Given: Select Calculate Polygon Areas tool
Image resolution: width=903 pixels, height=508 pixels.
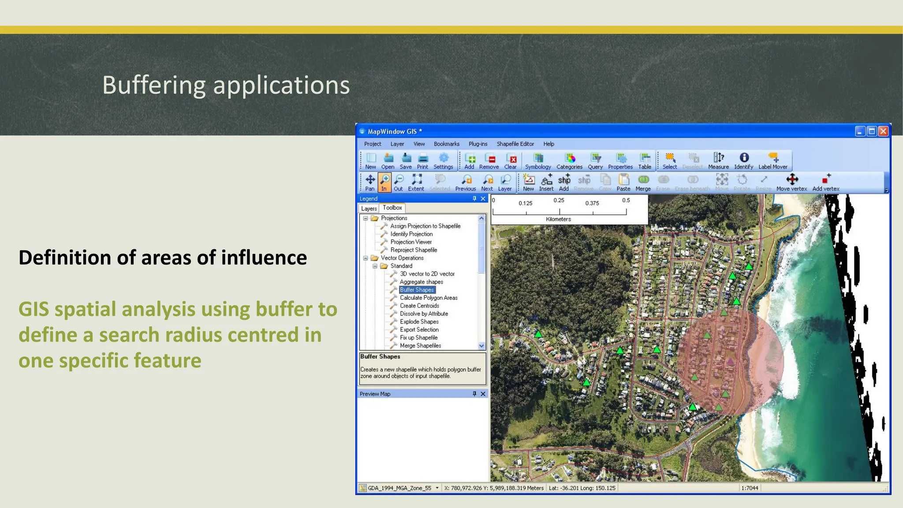Looking at the screenshot, I should pyautogui.click(x=428, y=298).
